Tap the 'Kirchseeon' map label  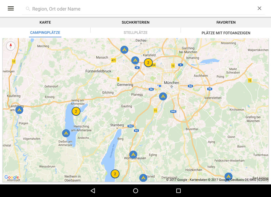[237, 110]
